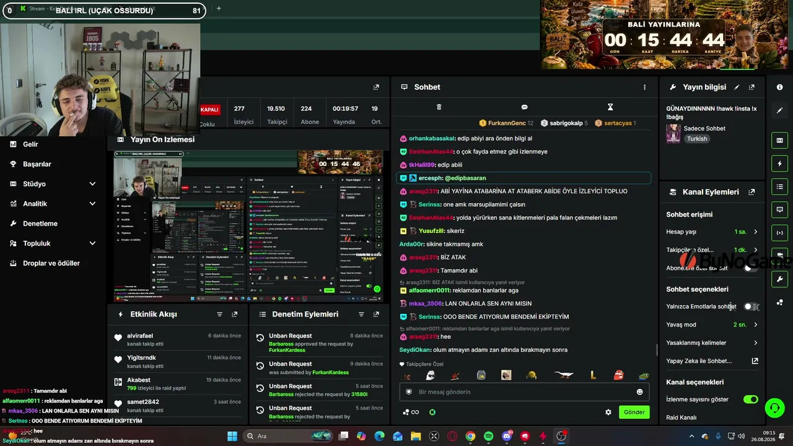The width and height of the screenshot is (793, 446).
Task: Click the 00:19:57 Yayında timer
Action: (344, 115)
